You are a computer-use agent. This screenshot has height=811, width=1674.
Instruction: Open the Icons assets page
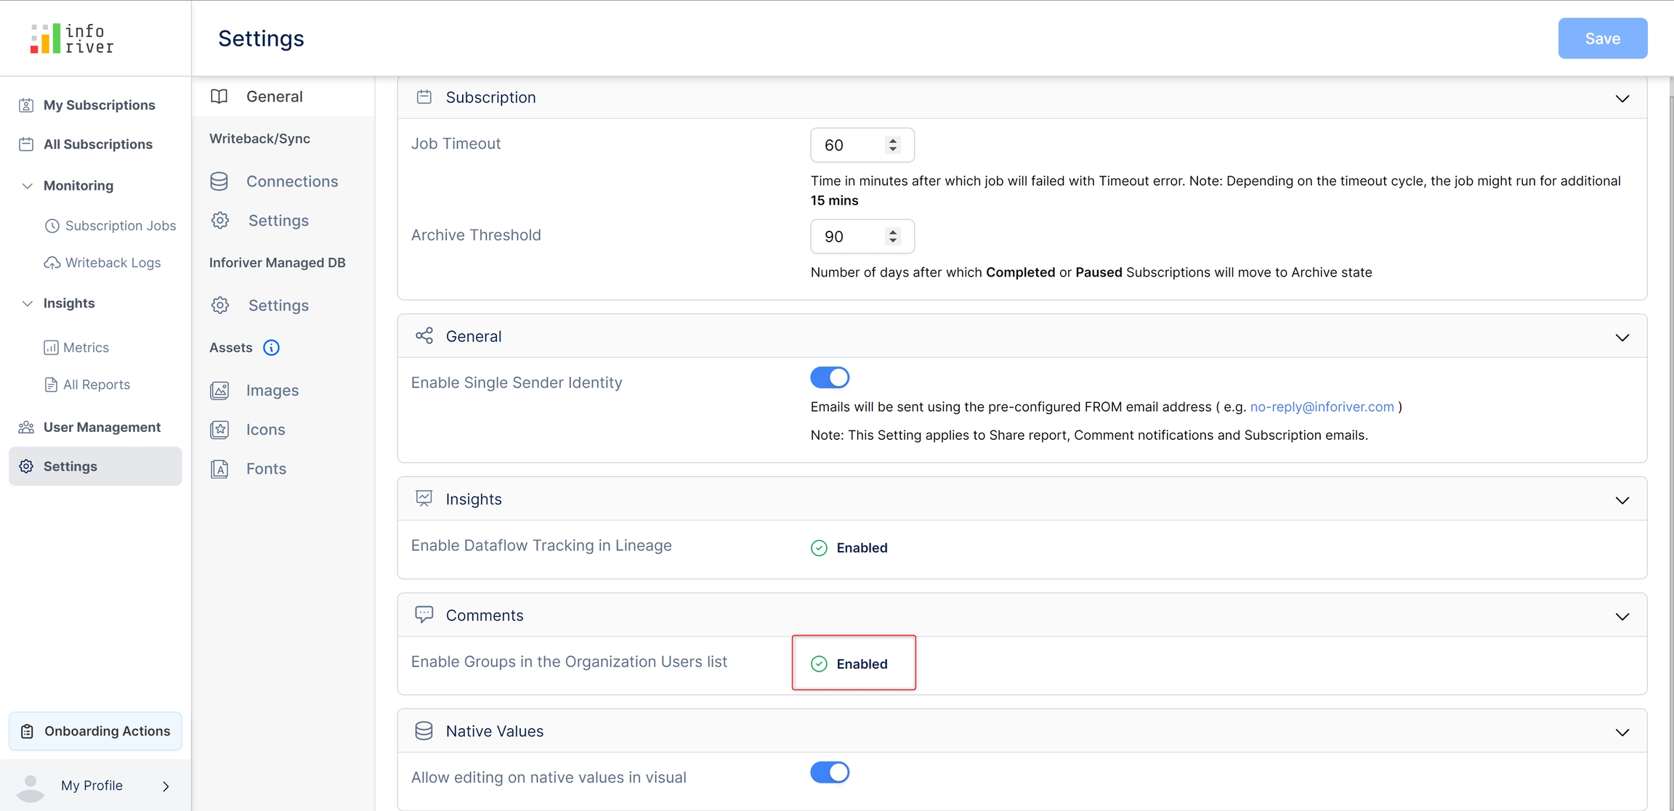pyautogui.click(x=265, y=430)
